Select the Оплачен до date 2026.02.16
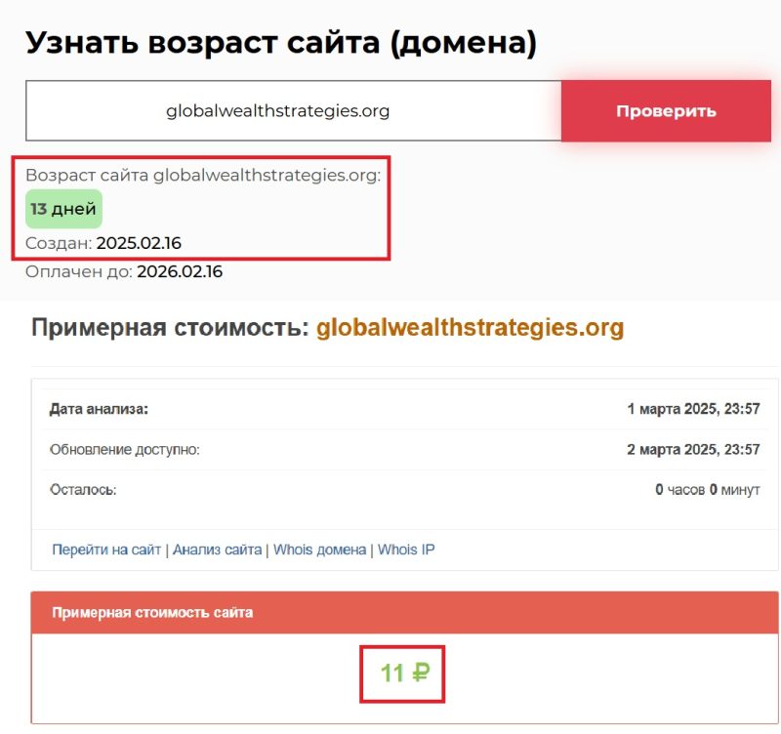Screen dimensions: 781x734 [x=180, y=272]
